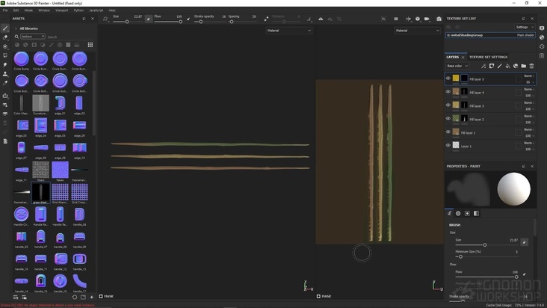Create a new layer folder
547x308 pixels.
(524, 66)
